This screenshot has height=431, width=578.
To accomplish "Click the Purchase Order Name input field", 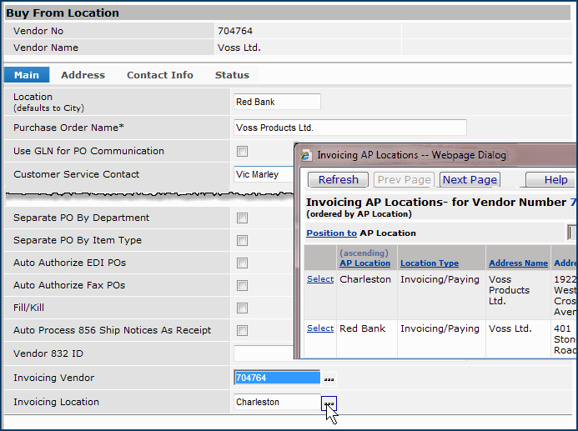I will 349,128.
